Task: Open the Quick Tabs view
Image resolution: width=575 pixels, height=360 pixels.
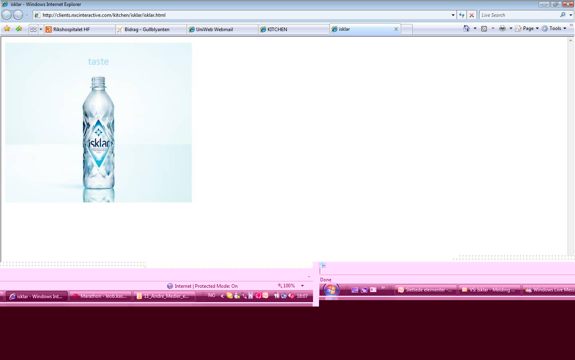Action: [33, 29]
